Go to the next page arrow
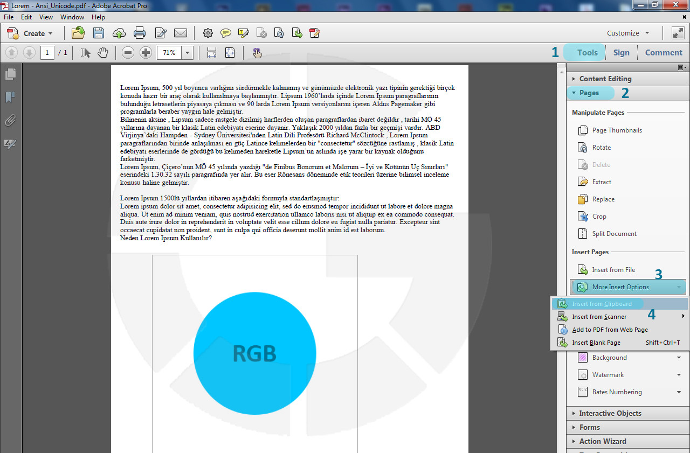The height and width of the screenshot is (453, 690). click(x=30, y=52)
